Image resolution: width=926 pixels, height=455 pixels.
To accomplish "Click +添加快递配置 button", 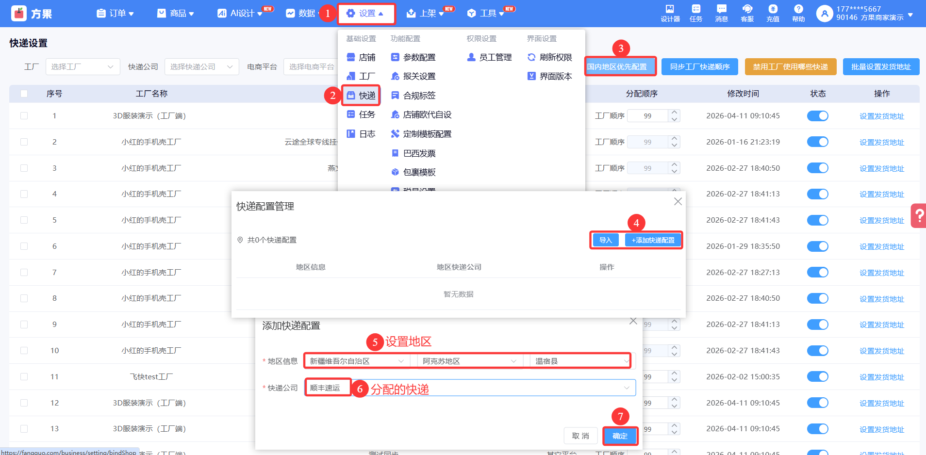I will click(653, 240).
